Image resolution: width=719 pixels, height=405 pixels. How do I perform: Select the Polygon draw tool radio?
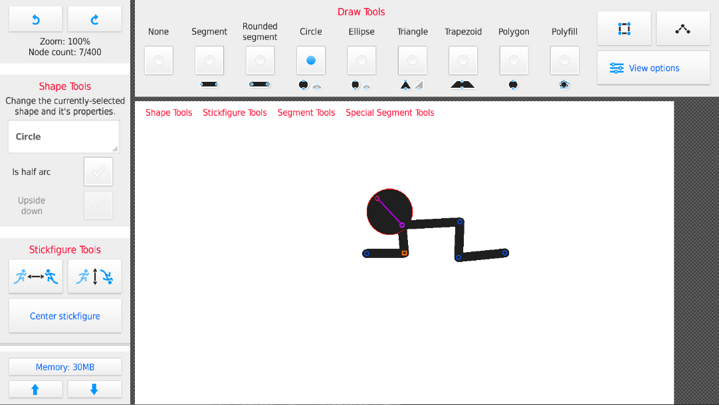click(x=514, y=60)
